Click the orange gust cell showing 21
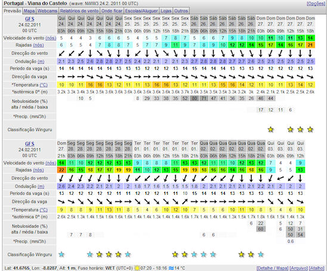This screenshot has height=271, width=328. tap(310, 45)
